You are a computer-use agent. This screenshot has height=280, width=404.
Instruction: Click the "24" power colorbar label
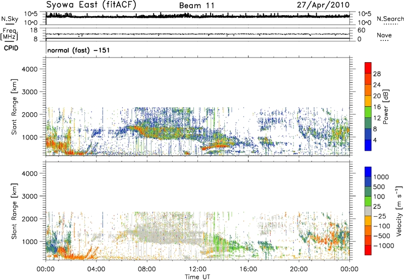(377, 85)
